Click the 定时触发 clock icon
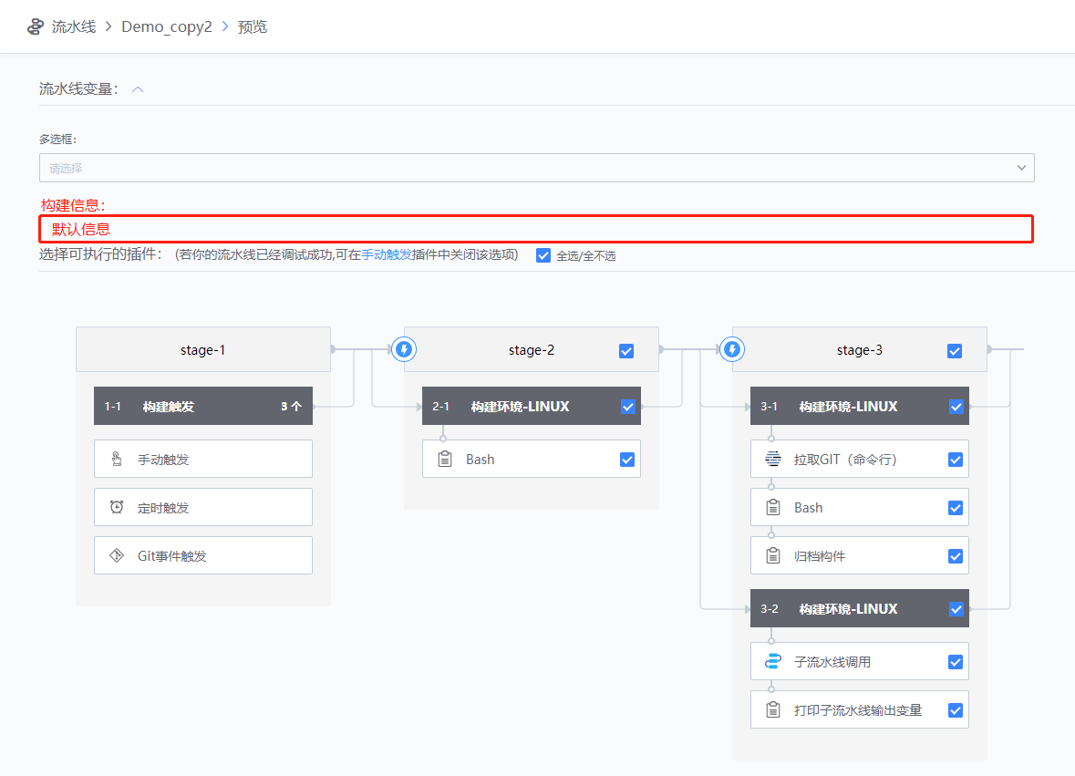 (117, 507)
